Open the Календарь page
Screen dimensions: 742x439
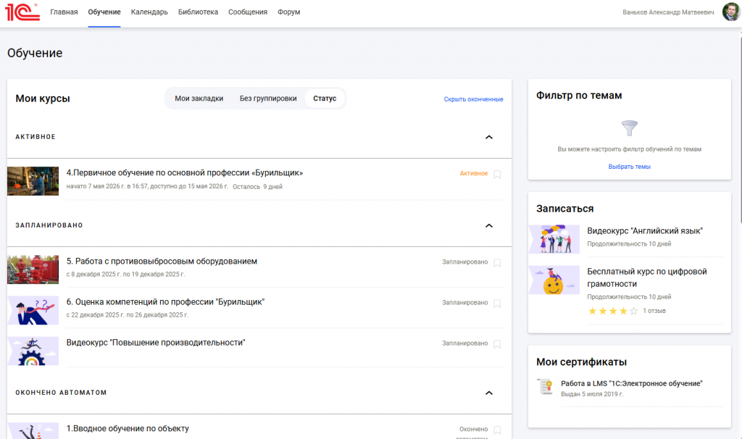click(149, 12)
